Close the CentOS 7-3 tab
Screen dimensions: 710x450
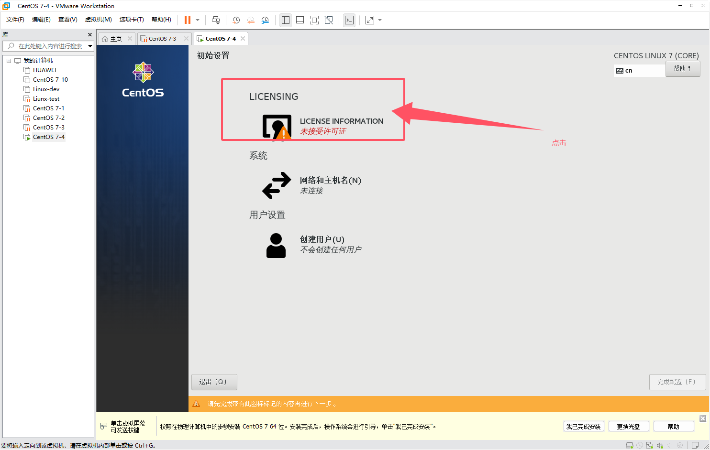186,39
